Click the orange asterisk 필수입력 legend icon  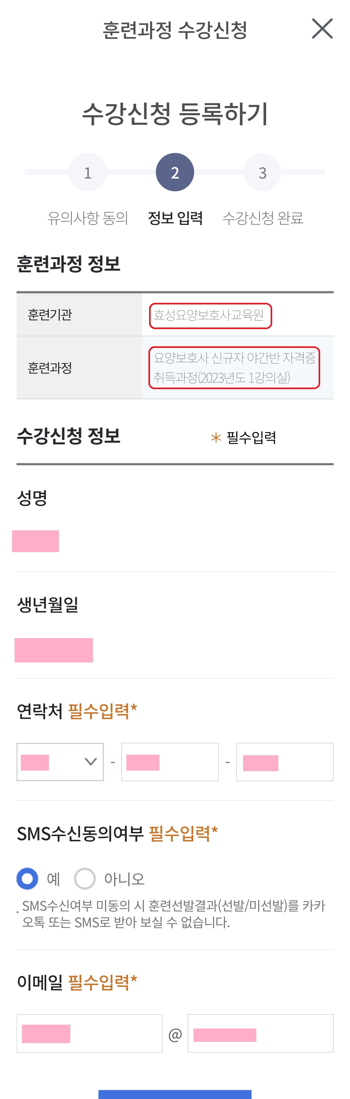(x=216, y=437)
